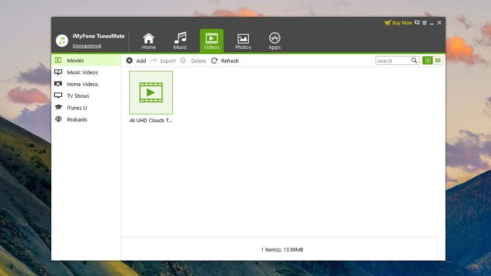The image size is (491, 276).
Task: Open the hamburger menu in title bar
Action: (424, 23)
